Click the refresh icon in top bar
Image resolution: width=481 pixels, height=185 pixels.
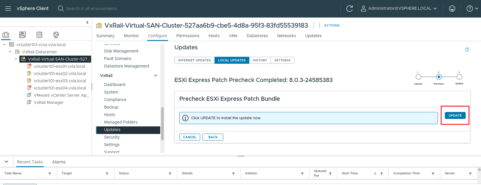pyautogui.click(x=349, y=9)
